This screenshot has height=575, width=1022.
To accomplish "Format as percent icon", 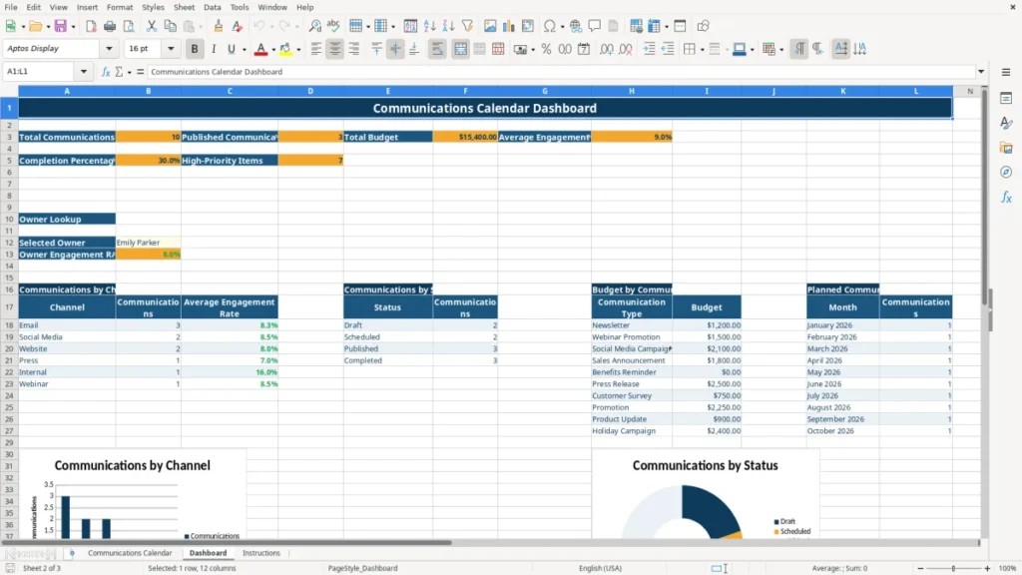I will tap(546, 49).
